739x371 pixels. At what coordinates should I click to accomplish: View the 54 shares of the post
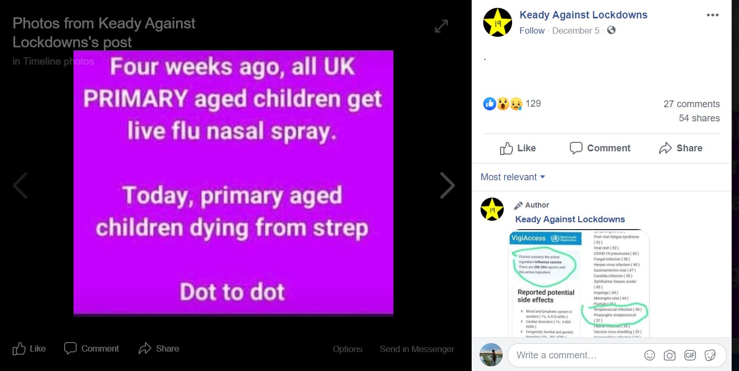pos(700,118)
